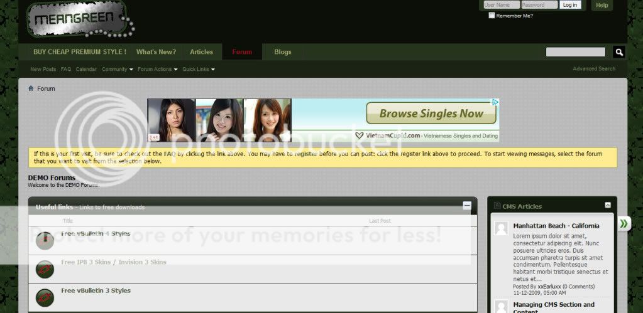Screen dimensions: 643x313
Task: Open the Community dropdown menu
Action: click(118, 69)
